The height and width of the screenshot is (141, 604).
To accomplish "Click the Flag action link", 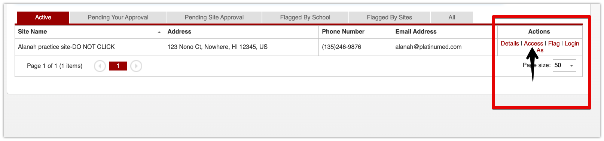I will [x=554, y=44].
